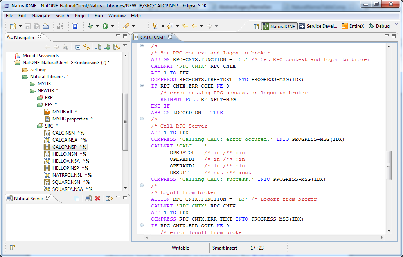403x257 pixels.
Task: Switch to Service Development perspective
Action: coord(318,26)
